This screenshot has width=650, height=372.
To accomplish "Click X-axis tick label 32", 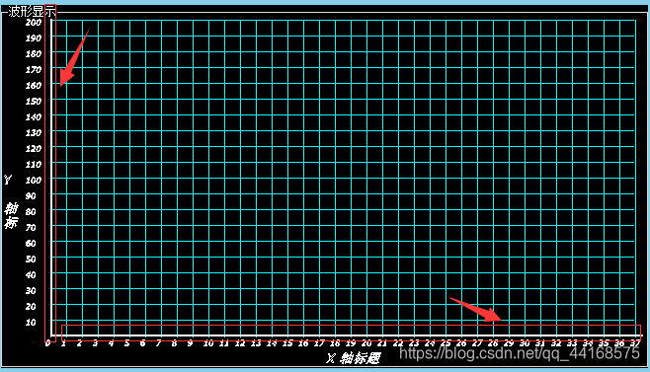I will coord(556,343).
